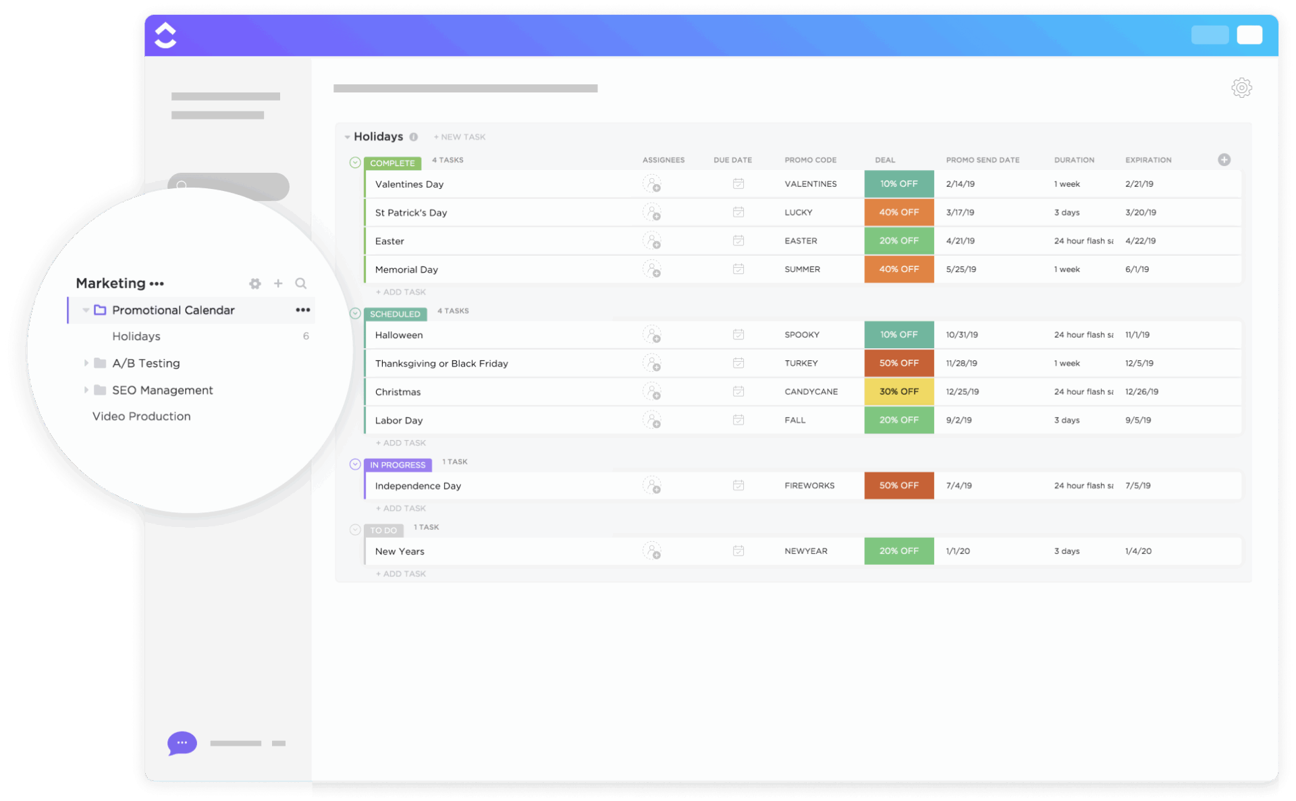Select the Video Production item in sidebar

(141, 416)
